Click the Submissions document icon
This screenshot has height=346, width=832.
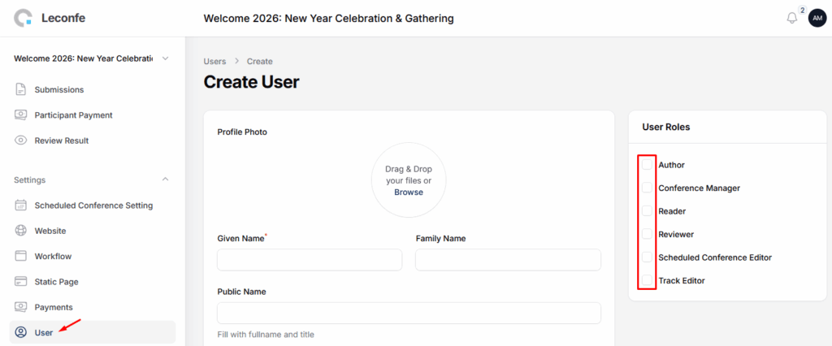point(21,89)
